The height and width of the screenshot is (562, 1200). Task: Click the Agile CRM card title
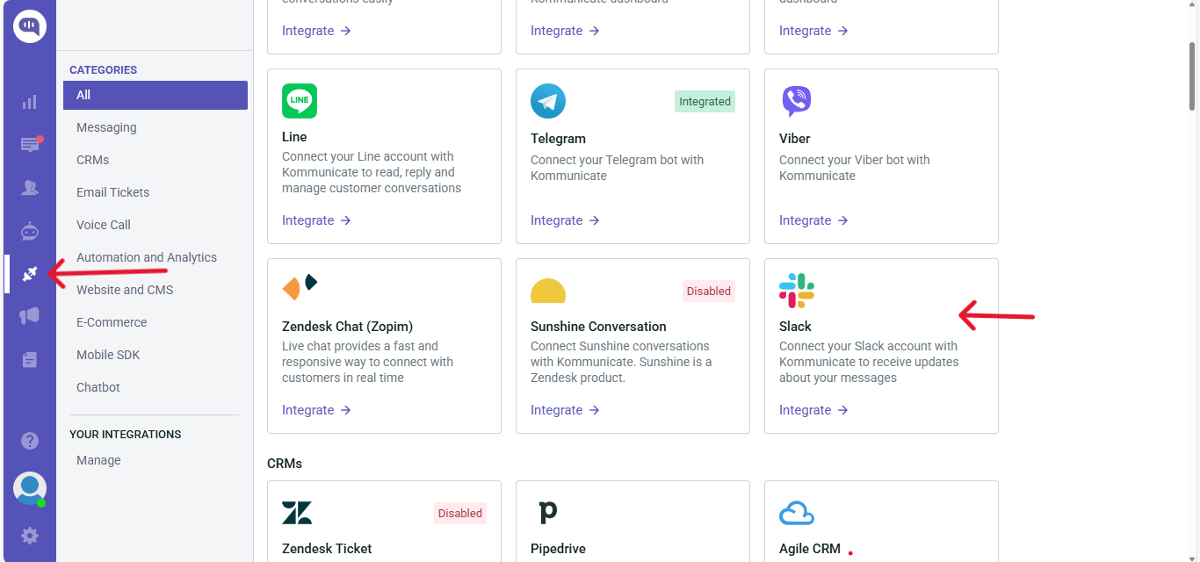point(810,548)
